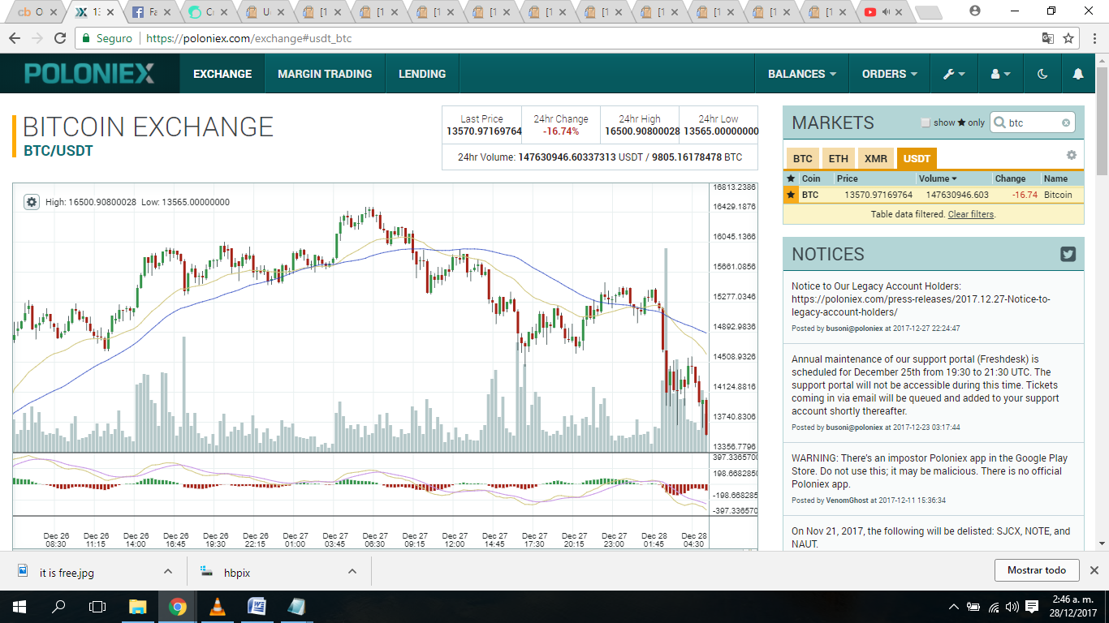Image resolution: width=1109 pixels, height=623 pixels.
Task: Open File Explorer from taskbar
Action: click(138, 607)
